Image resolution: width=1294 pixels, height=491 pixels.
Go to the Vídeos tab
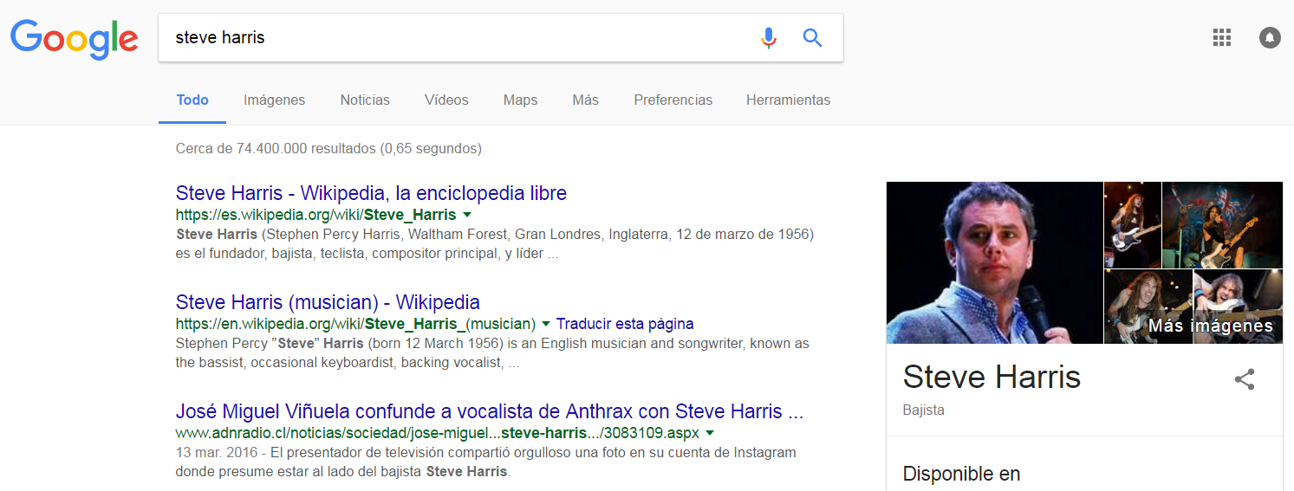(x=446, y=100)
